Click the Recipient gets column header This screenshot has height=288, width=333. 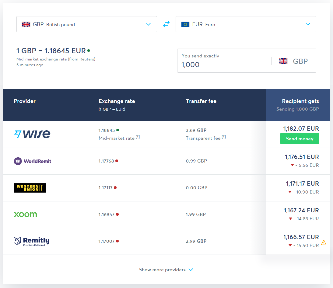(300, 101)
